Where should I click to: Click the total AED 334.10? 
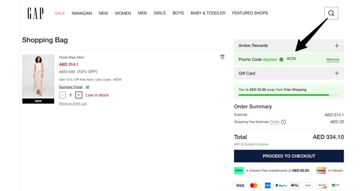pyautogui.click(x=328, y=137)
